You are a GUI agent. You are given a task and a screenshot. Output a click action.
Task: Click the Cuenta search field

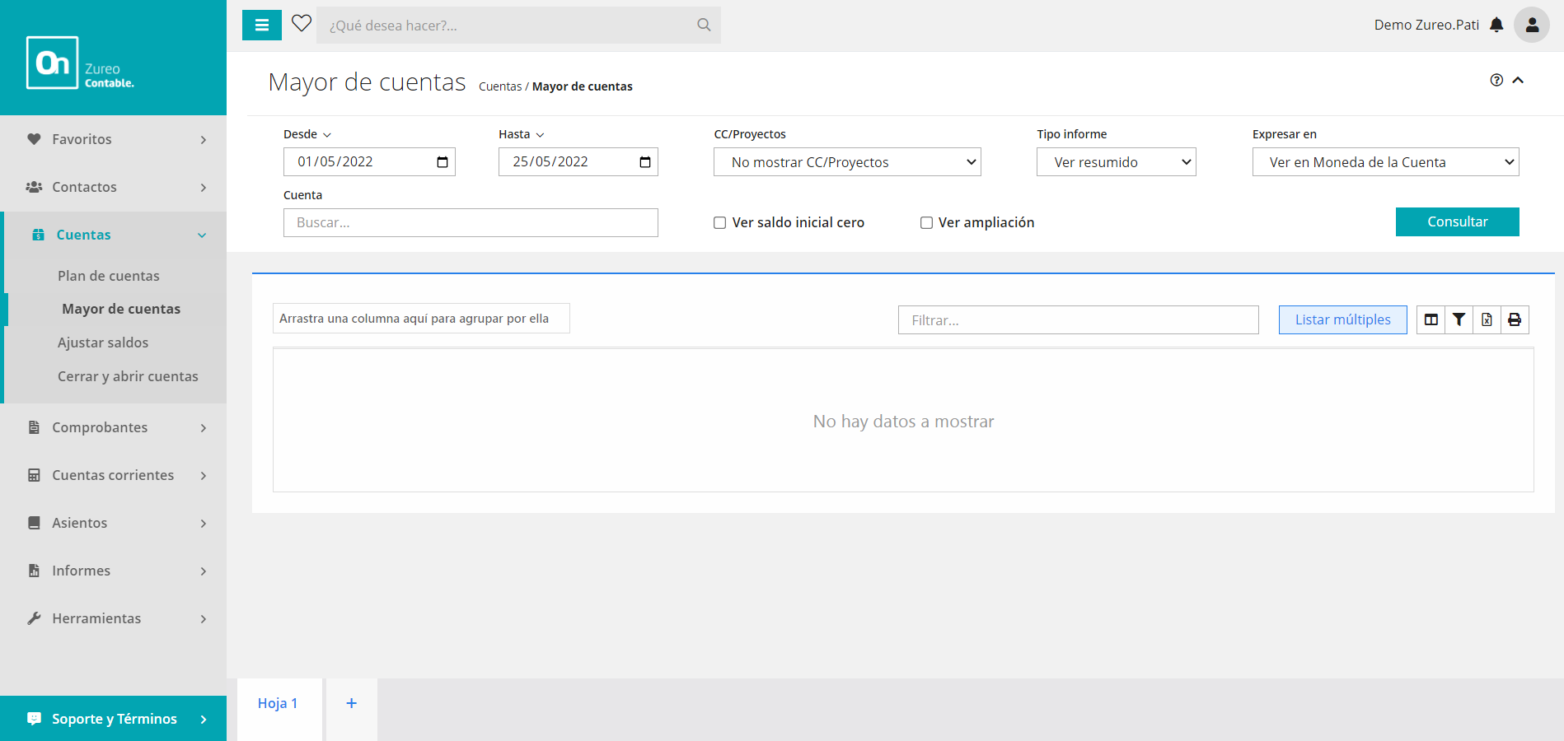[x=471, y=222]
